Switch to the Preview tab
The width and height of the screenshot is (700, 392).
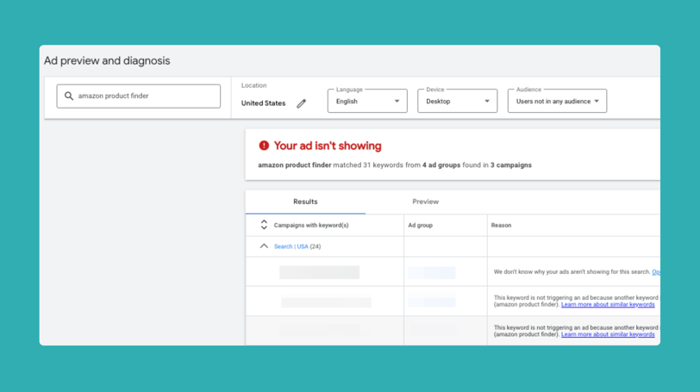point(426,202)
